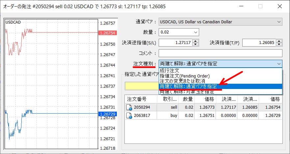Decrease the T/P value with the down arrow
The width and height of the screenshot is (290, 154).
[x=279, y=44]
